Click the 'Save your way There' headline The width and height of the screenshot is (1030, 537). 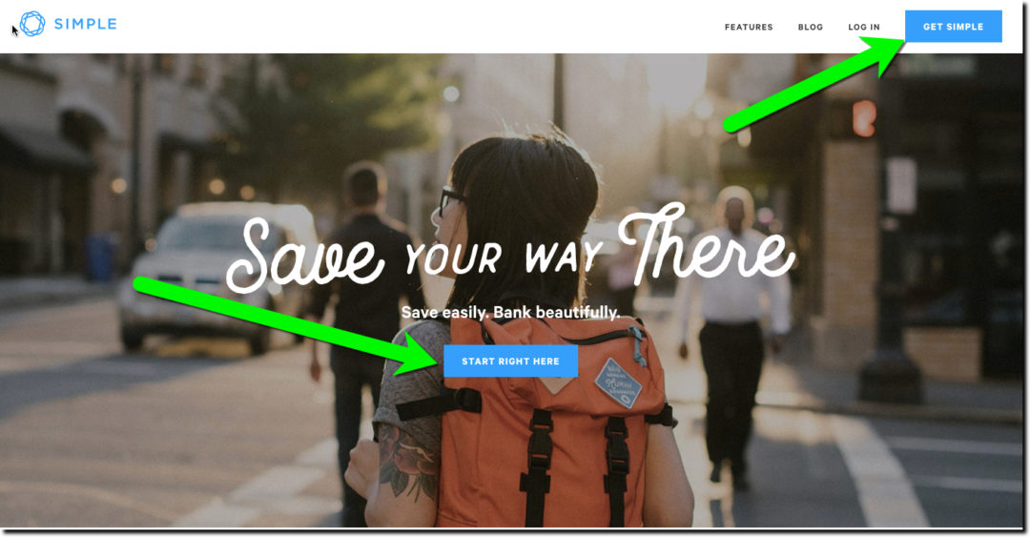[x=509, y=250]
